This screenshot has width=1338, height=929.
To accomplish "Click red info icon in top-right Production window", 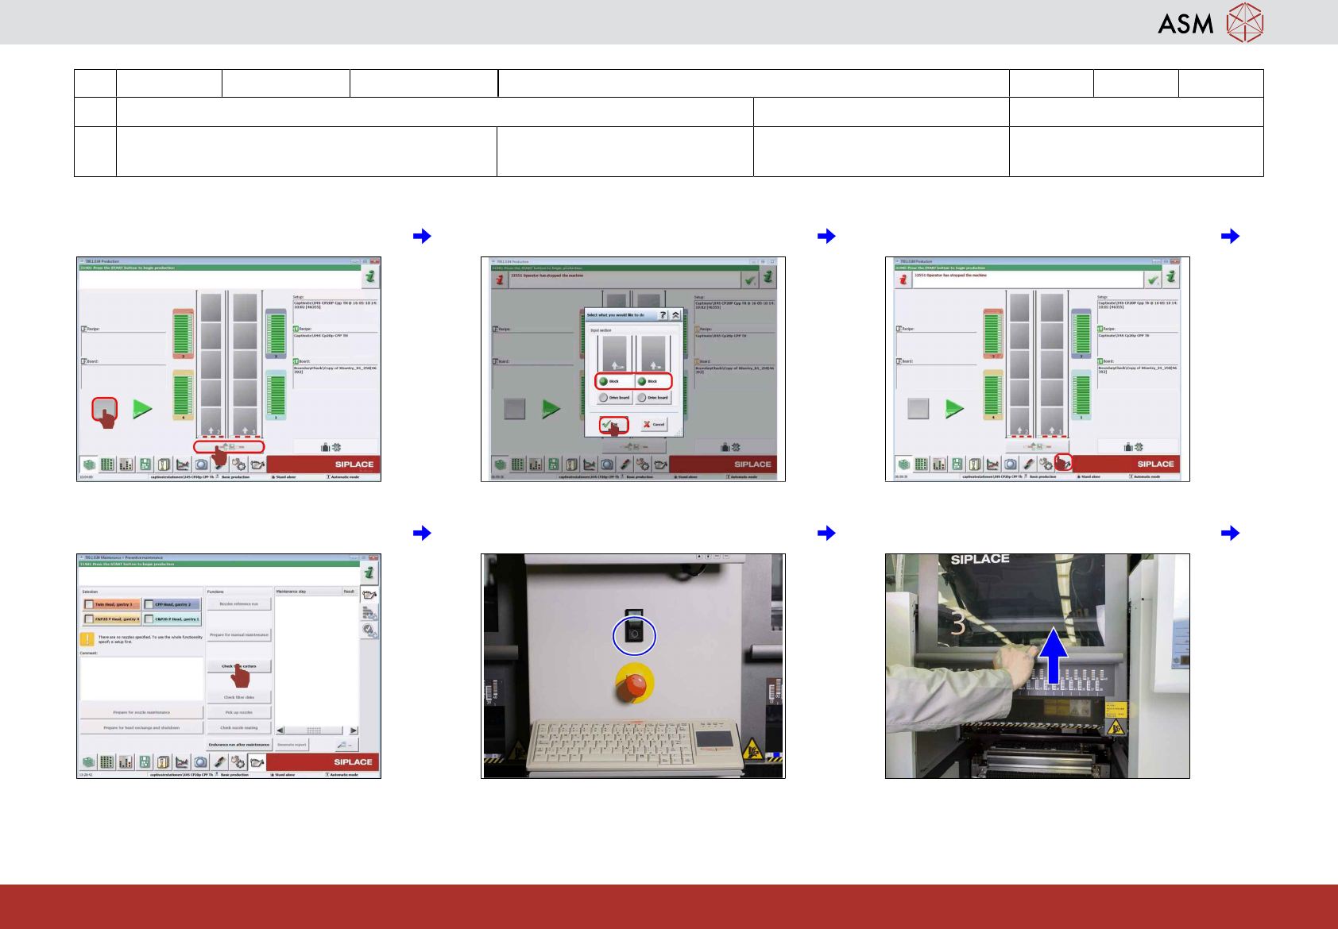I will 903,279.
